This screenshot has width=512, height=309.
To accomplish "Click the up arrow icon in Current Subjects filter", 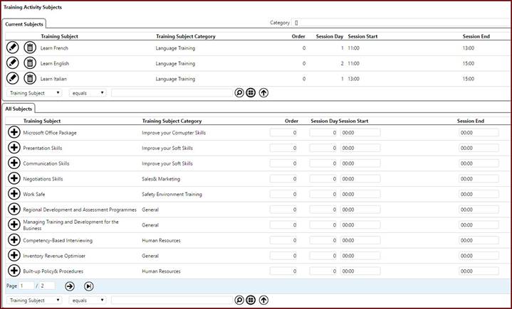I will click(x=263, y=92).
